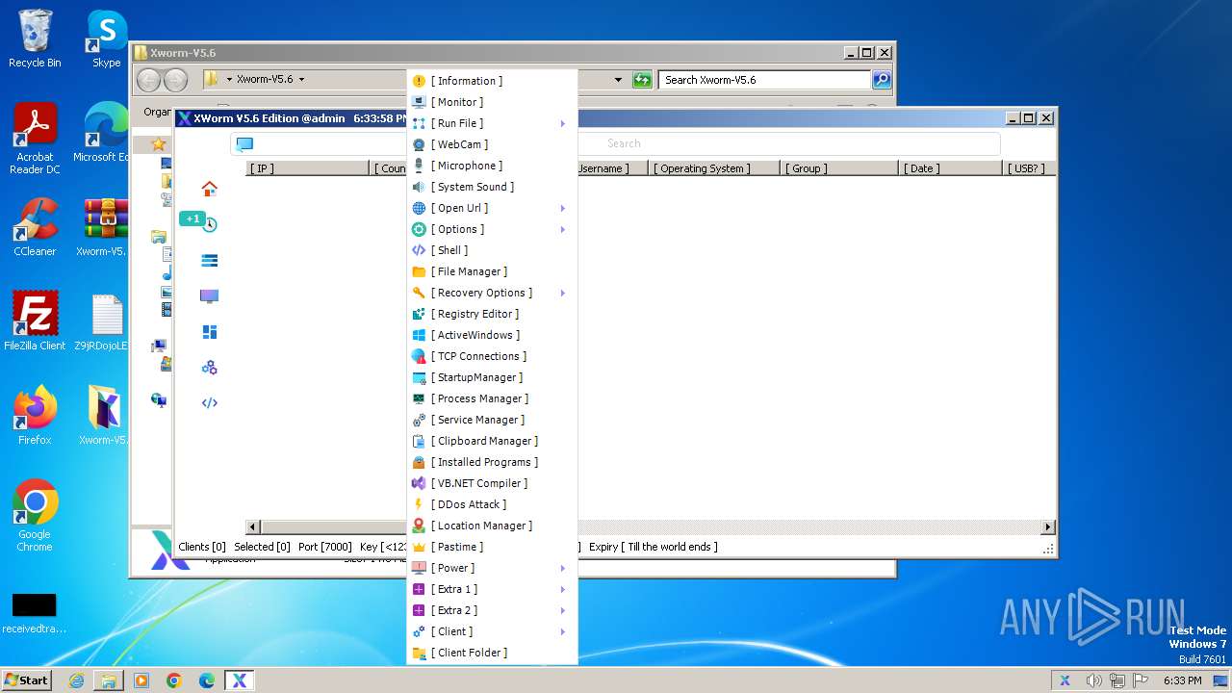Click the Registry Editor icon

tap(419, 314)
